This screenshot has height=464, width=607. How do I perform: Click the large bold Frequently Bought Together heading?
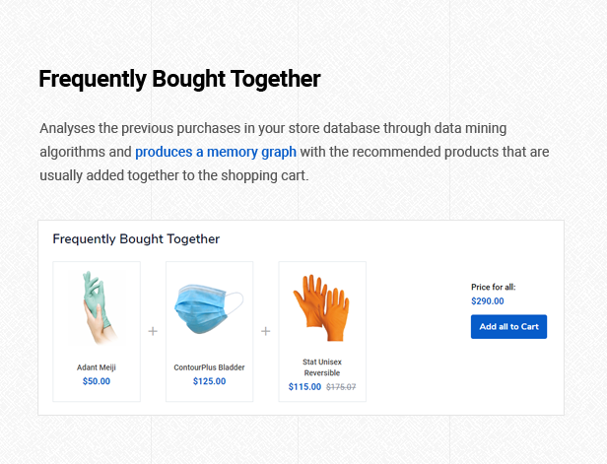[179, 80]
